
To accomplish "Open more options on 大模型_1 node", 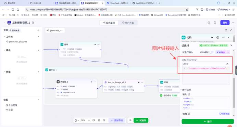I will (x=95, y=82).
